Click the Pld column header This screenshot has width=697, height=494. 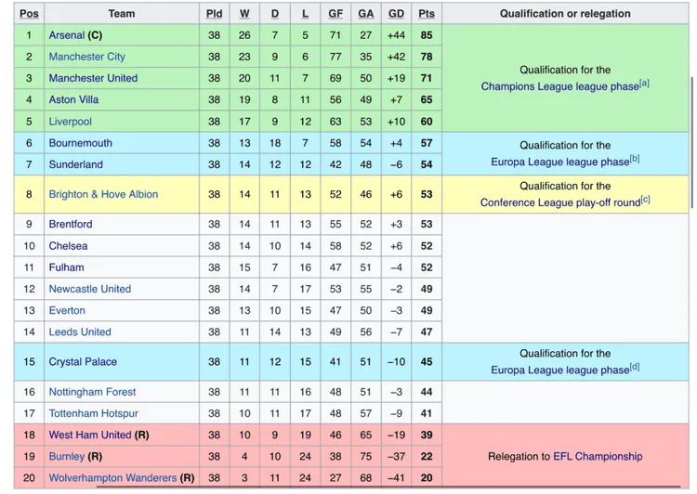coord(215,14)
